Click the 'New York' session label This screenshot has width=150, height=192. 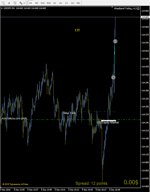[x=69, y=113]
